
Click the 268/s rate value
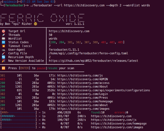click(x=82, y=120)
